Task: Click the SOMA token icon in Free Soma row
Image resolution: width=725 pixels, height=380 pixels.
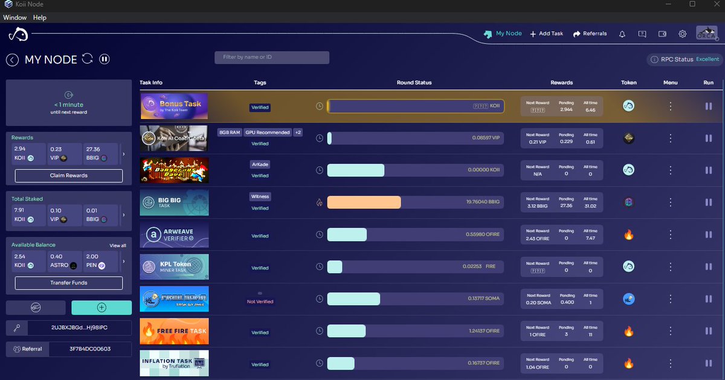Action: pyautogui.click(x=628, y=298)
